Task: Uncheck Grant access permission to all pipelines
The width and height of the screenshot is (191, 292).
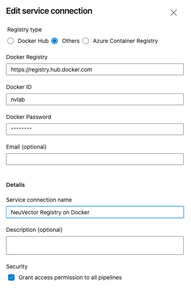Action: [11, 277]
